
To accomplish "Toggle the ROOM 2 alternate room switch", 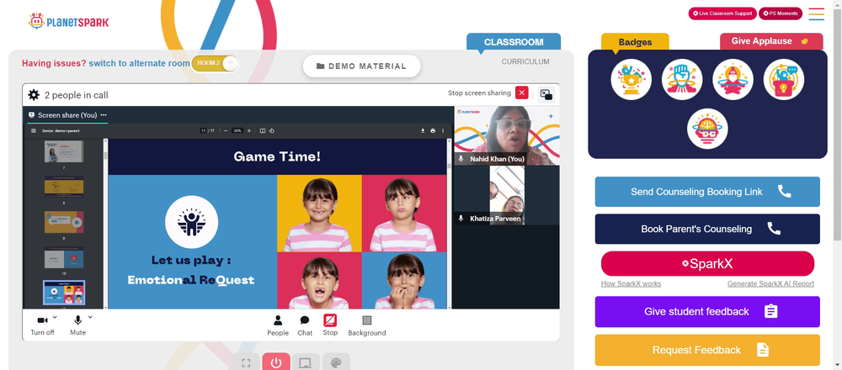I will point(215,63).
